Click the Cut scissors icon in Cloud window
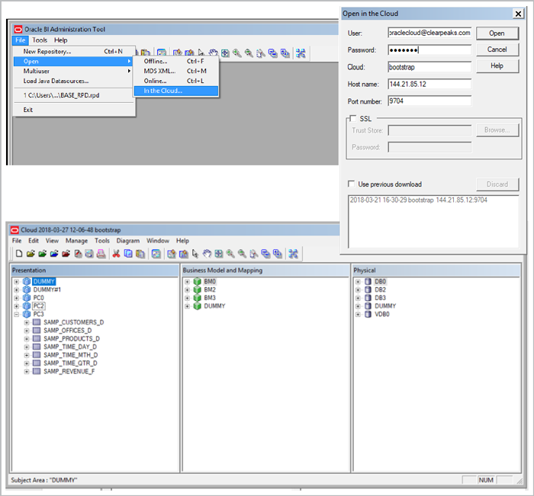This screenshot has height=496, width=534. (116, 254)
